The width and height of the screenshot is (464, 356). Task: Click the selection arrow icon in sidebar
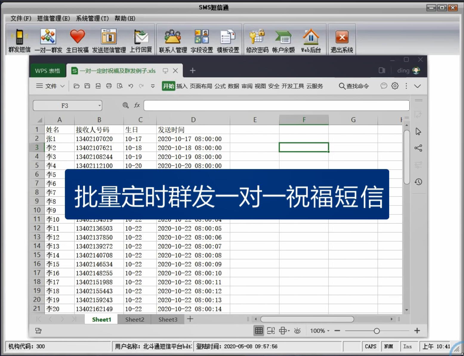point(418,132)
